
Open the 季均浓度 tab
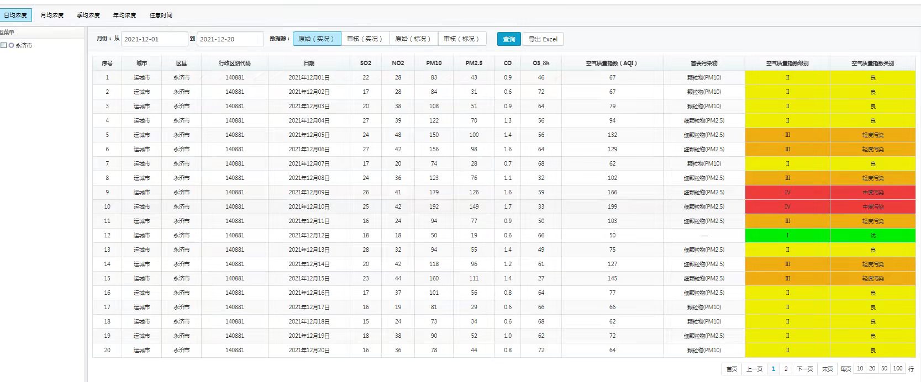pyautogui.click(x=88, y=15)
